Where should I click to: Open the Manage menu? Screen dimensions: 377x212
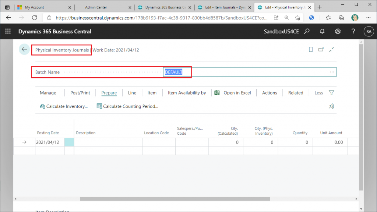tap(48, 93)
